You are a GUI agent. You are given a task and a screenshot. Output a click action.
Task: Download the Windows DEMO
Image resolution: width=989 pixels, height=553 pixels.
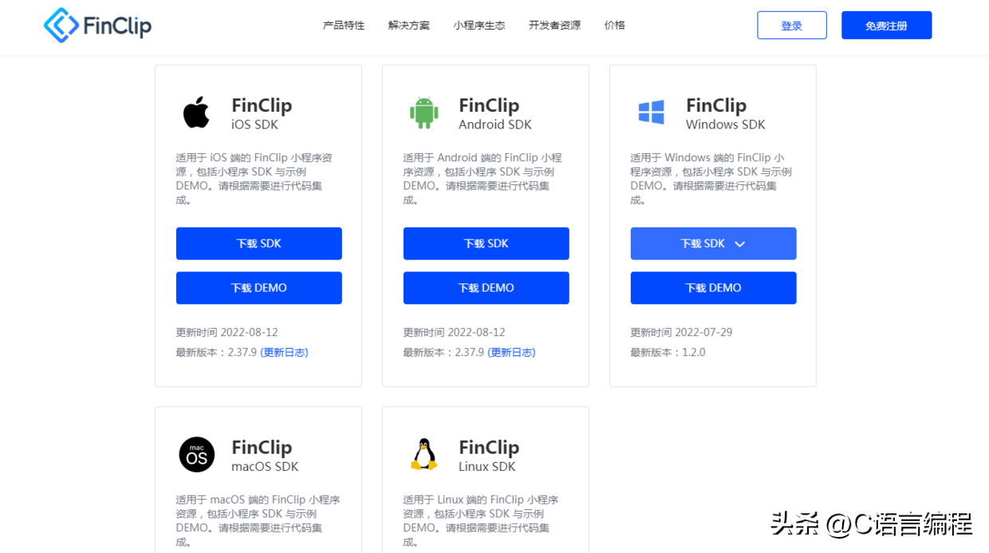[x=714, y=288]
